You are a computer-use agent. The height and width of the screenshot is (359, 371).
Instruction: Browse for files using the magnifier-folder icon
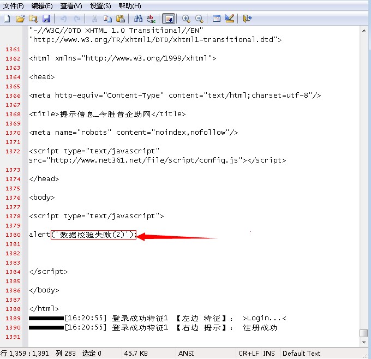[x=33, y=19]
